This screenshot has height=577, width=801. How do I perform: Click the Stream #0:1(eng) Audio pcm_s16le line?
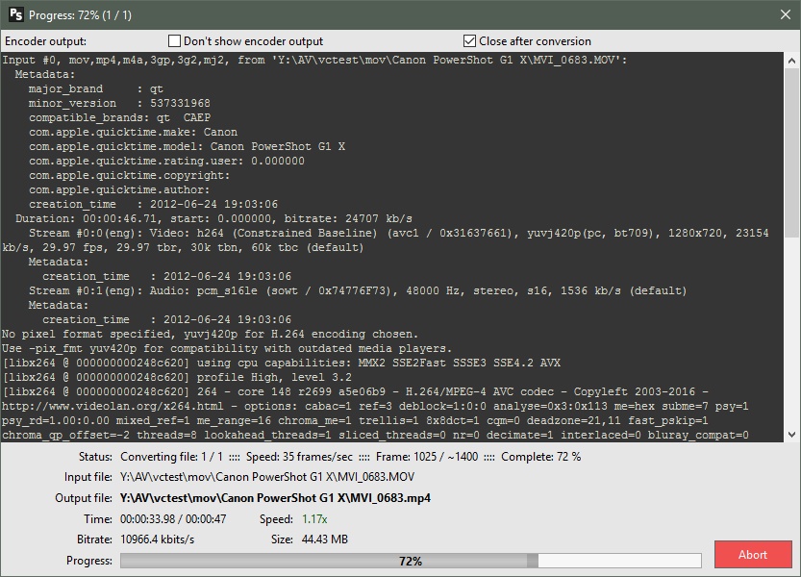[x=358, y=290]
